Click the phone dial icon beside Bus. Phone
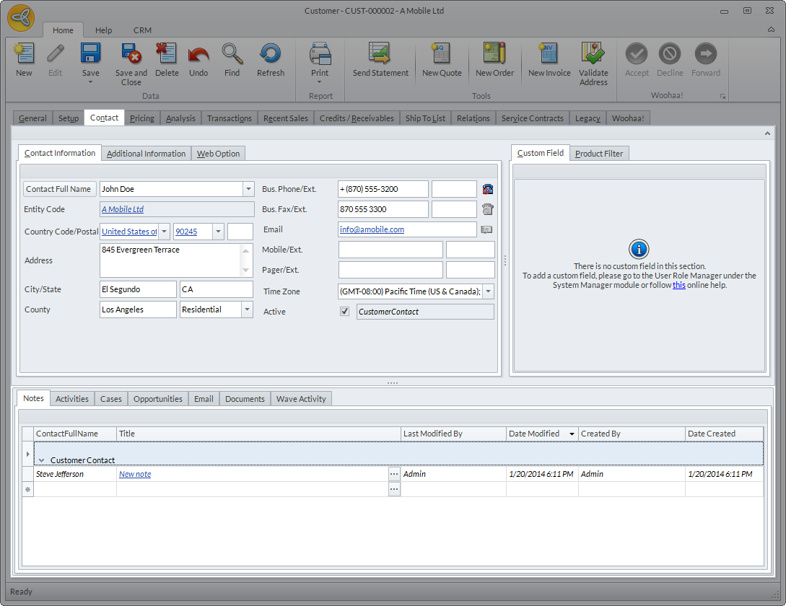Image resolution: width=786 pixels, height=606 pixels. coord(488,189)
